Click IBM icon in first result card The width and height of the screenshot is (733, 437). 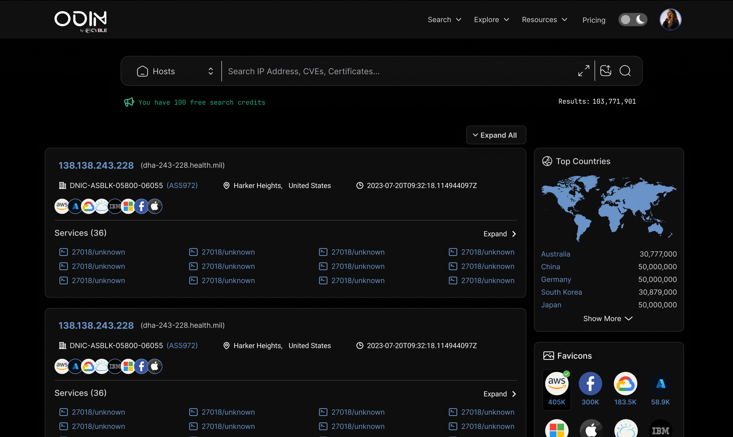click(x=115, y=206)
